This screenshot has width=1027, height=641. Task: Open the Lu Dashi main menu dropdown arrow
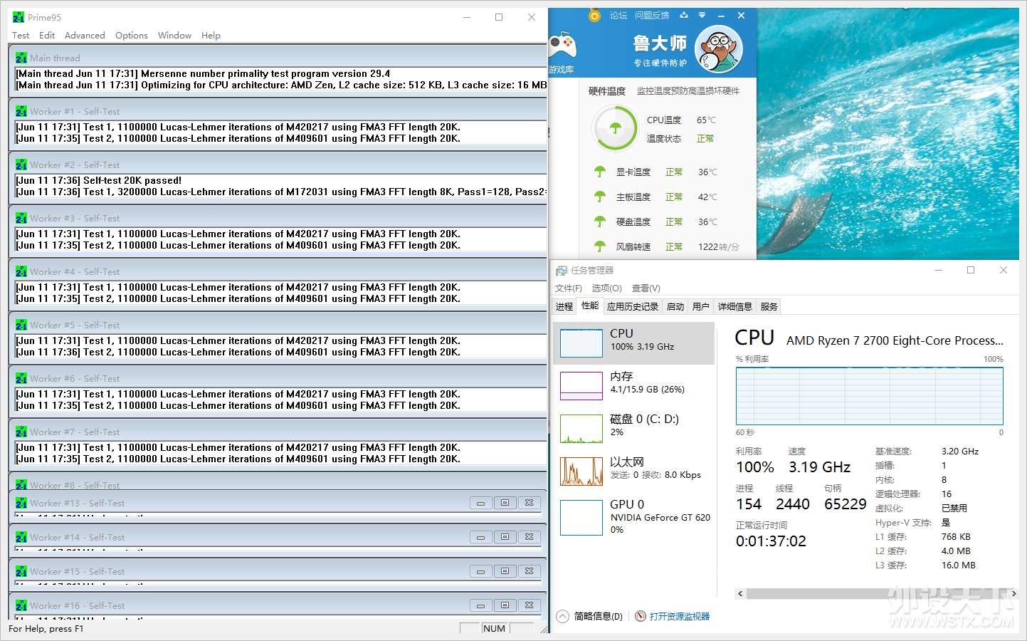702,15
